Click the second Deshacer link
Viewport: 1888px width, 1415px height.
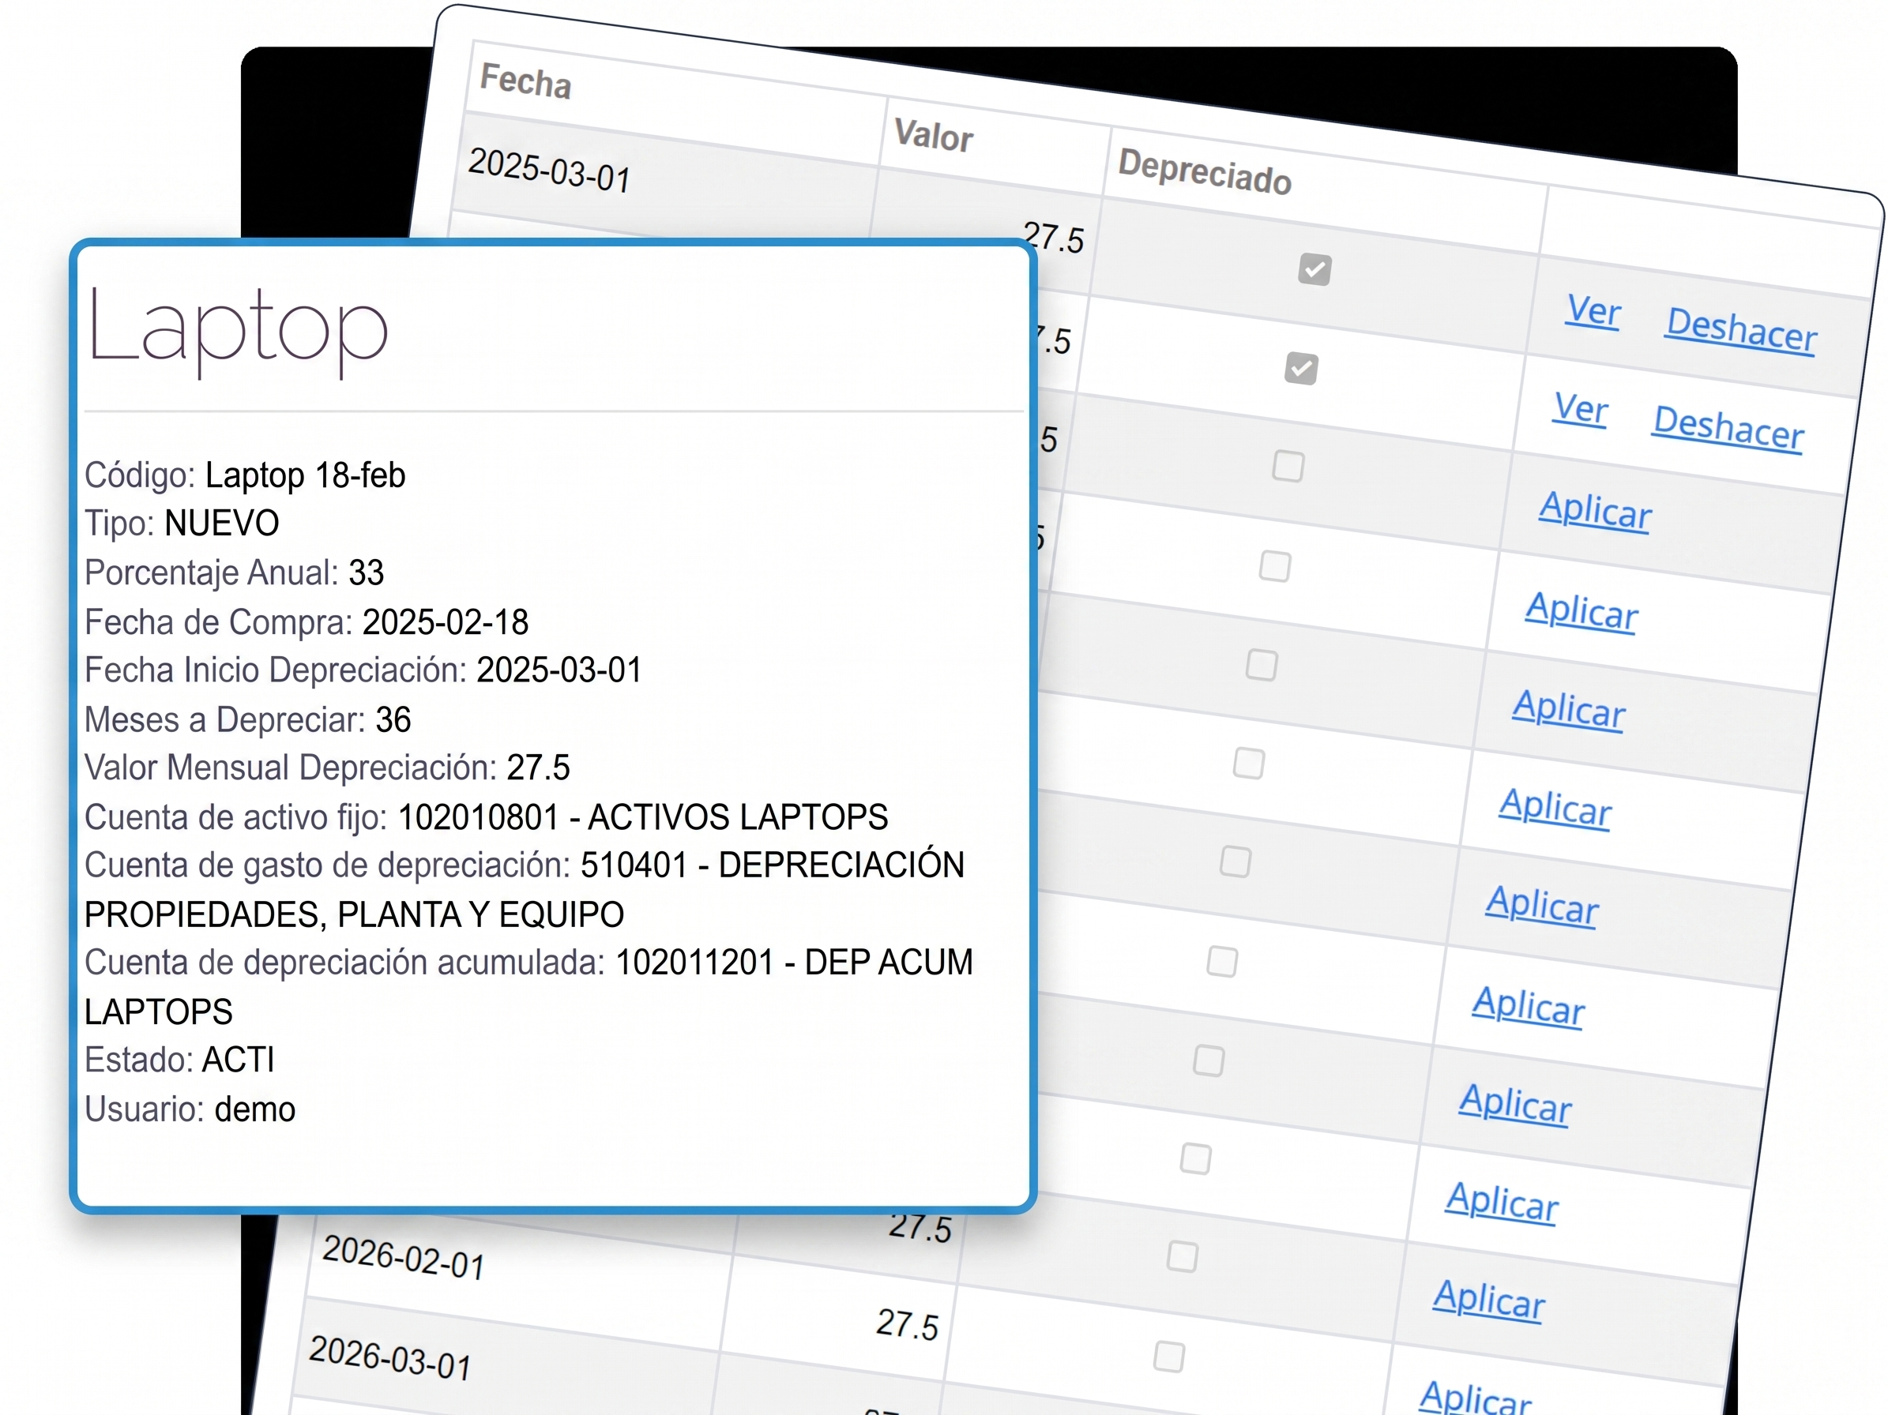pyautogui.click(x=1728, y=428)
